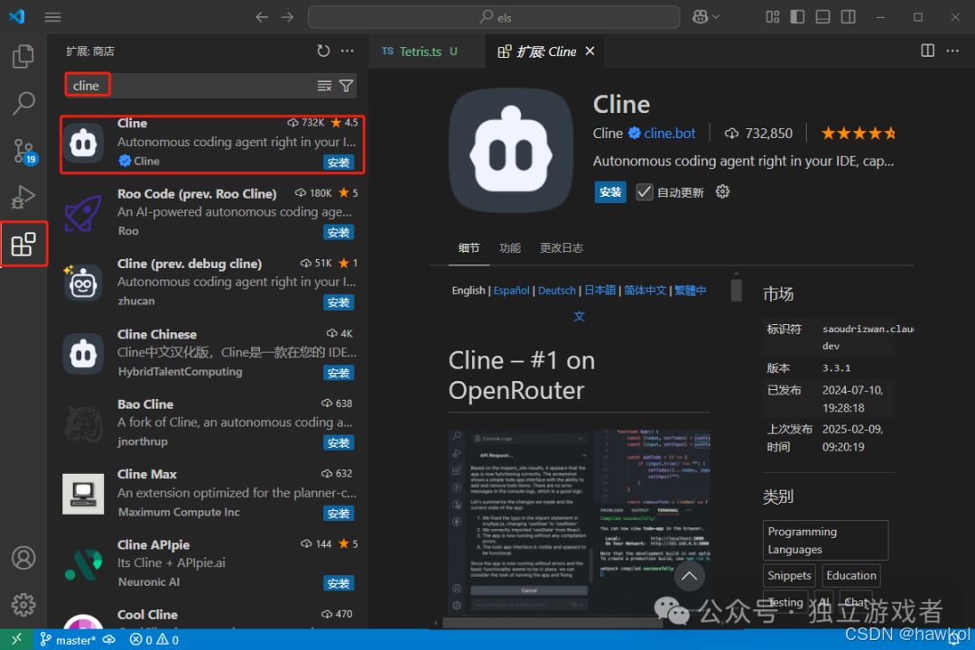Viewport: 975px width, 650px height.
Task: Synchronize changes via cloud icon
Action: coord(109,639)
